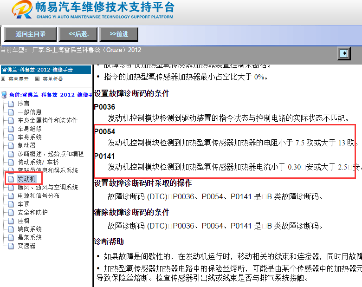Click the page icon beside 序言
Viewport: 362px width, 287px height.
(x=11, y=104)
